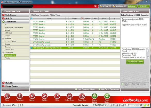151x108 pixels.
Task: Click the Cash Games red arrow icon
Action: (3, 15)
